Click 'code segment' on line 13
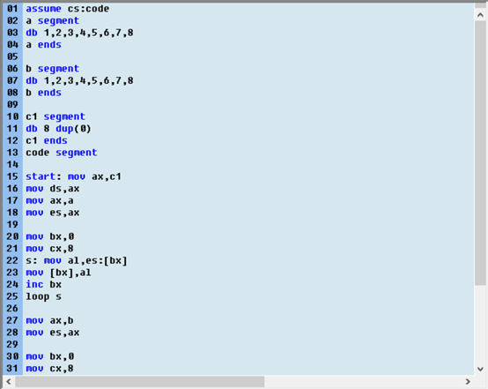 pos(62,153)
